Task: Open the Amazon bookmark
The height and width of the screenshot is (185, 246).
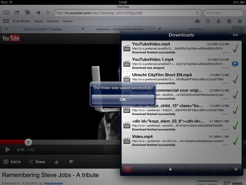Action: click(53, 21)
